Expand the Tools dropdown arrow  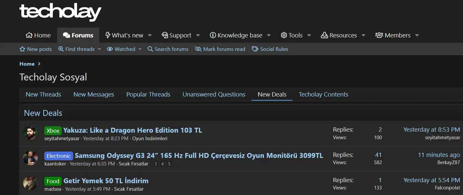coord(309,35)
